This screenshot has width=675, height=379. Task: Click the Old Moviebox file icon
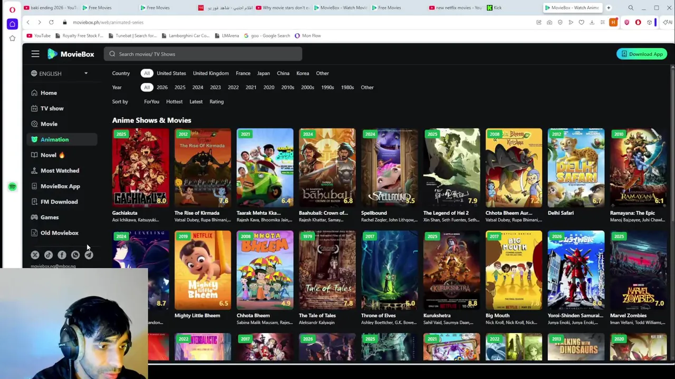pos(34,233)
